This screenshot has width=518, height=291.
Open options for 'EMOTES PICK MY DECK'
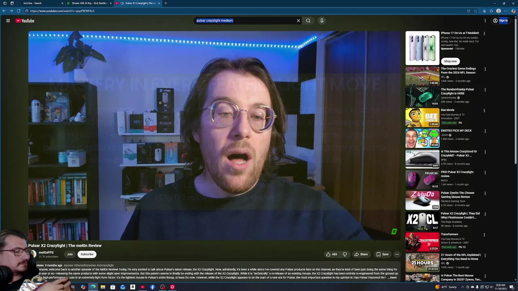pyautogui.click(x=485, y=131)
